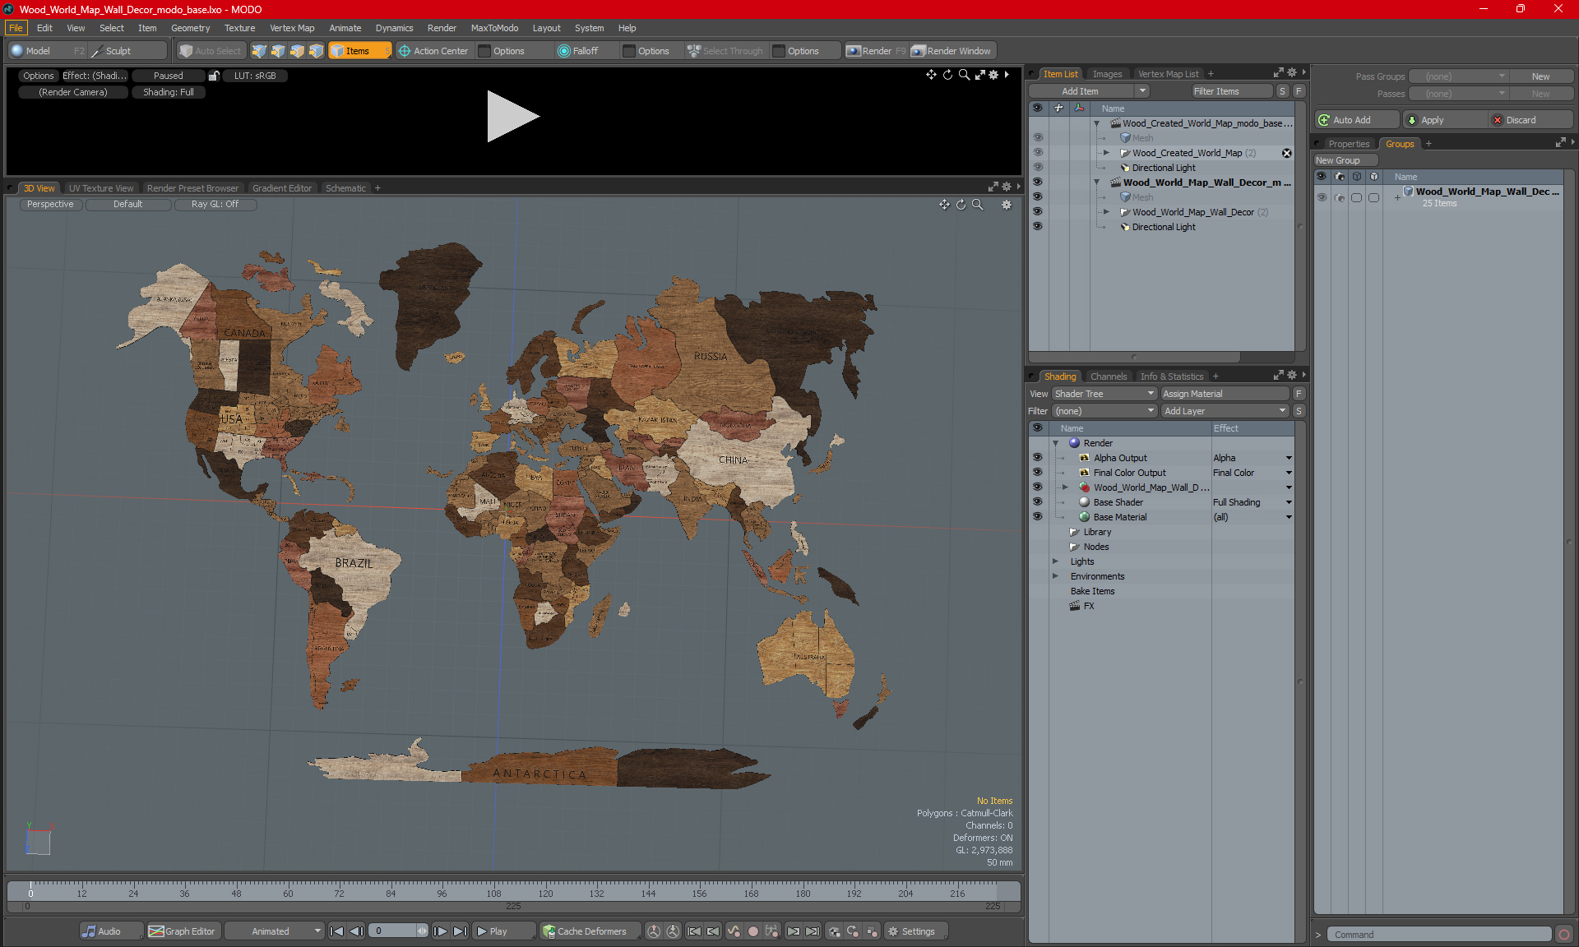The image size is (1579, 947).
Task: Click the Graph Editor button
Action: [x=183, y=931]
